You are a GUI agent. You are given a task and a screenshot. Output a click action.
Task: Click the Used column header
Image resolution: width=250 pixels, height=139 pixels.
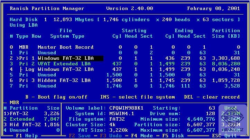tap(231, 108)
